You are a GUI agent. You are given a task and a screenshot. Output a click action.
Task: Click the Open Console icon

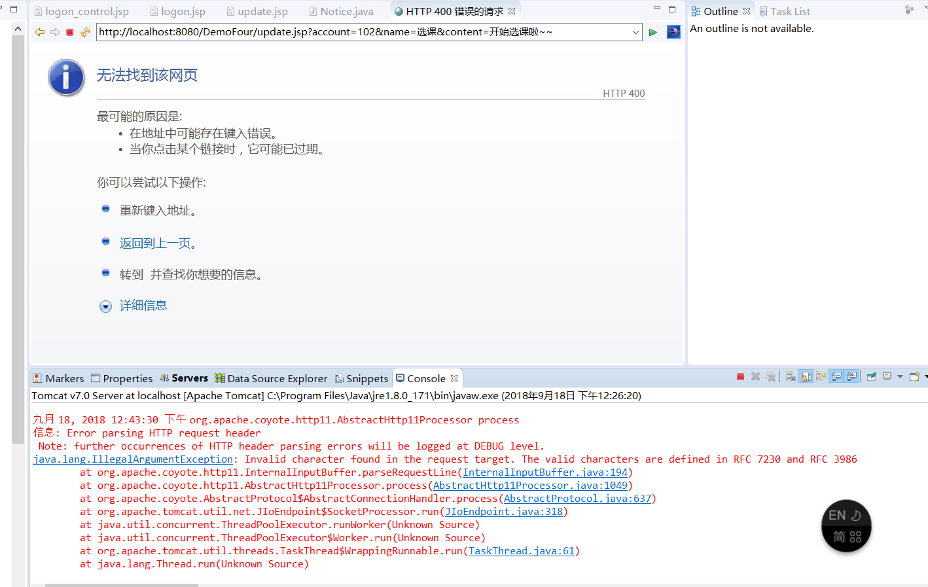914,376
